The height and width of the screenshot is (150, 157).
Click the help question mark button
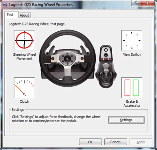point(136,3)
